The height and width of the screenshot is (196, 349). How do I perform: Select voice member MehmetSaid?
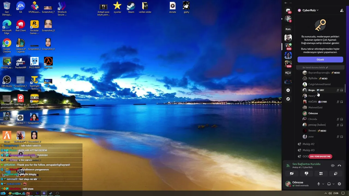point(323,108)
